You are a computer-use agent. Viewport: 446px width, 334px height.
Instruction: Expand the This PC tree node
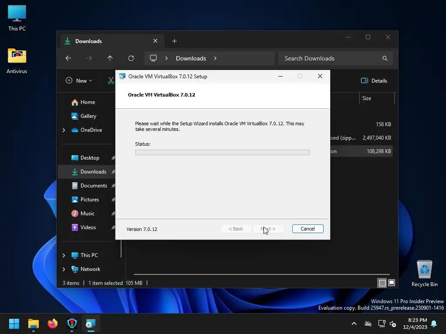[64, 255]
